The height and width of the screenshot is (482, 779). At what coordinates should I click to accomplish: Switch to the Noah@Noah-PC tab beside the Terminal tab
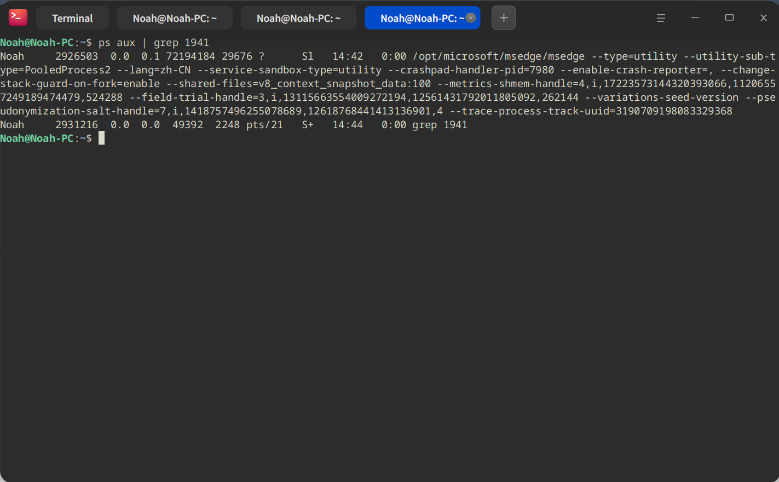click(175, 18)
